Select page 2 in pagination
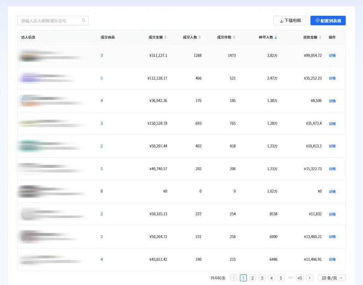 (252, 278)
